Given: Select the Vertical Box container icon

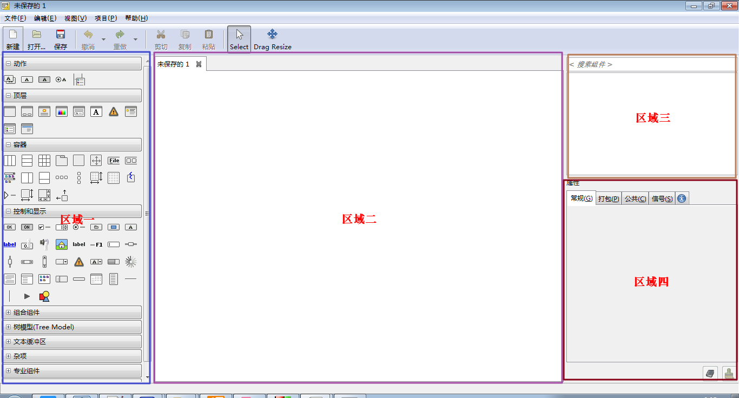Looking at the screenshot, I should (x=27, y=161).
